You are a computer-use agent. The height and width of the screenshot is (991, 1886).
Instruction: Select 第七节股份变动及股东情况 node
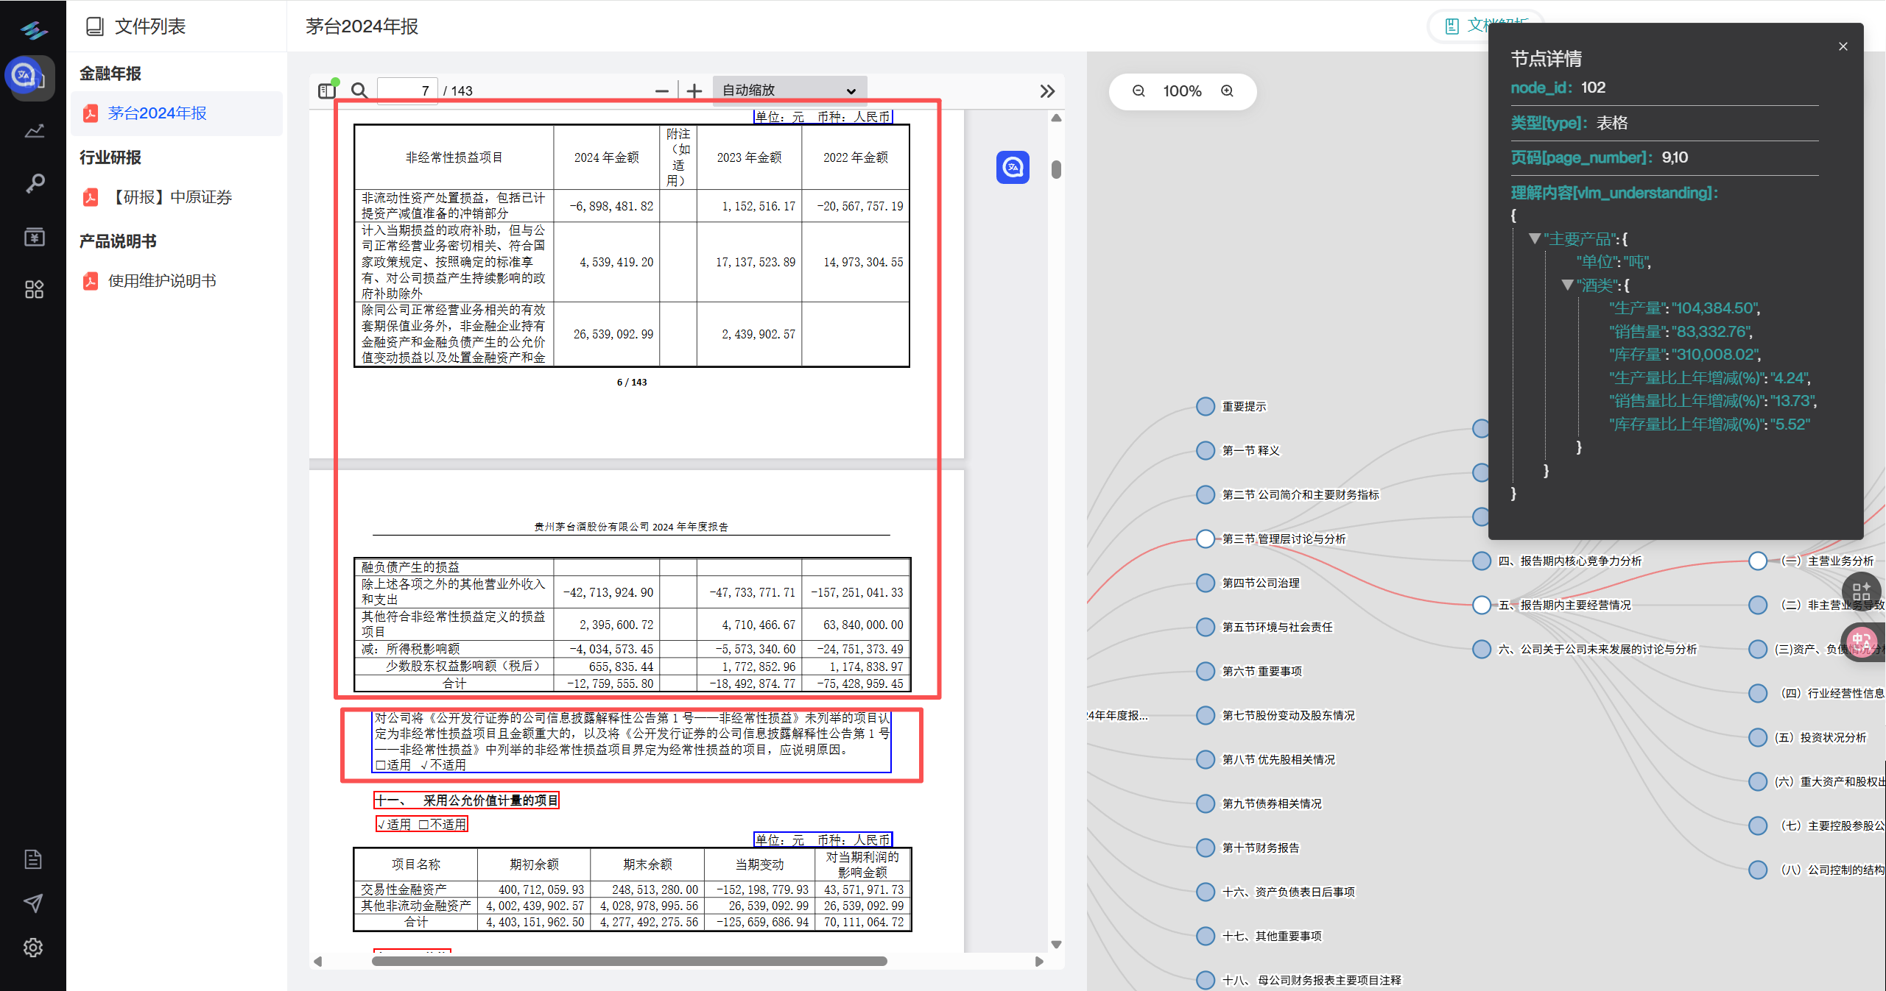pos(1206,715)
